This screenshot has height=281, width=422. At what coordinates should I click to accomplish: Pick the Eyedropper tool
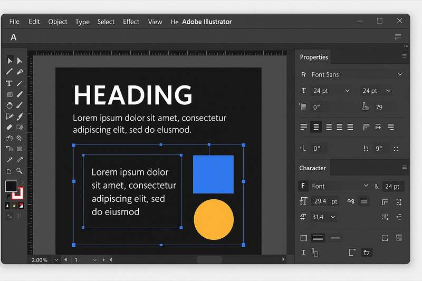9,160
